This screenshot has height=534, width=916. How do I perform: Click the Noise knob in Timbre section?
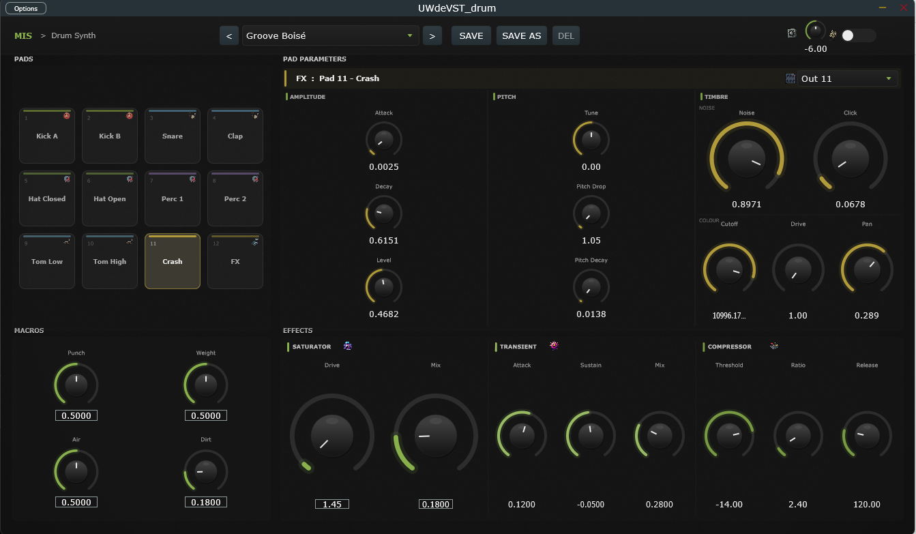[x=746, y=158]
